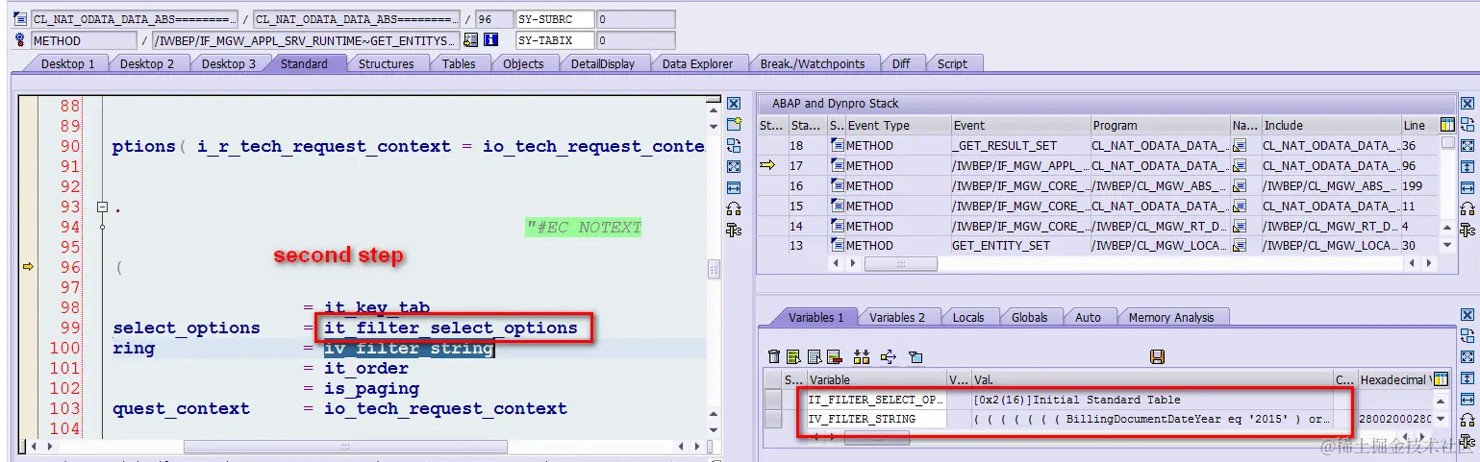Click the replace tool icon beside the source editor
Viewport: 1480px width, 462px height.
coord(734,145)
